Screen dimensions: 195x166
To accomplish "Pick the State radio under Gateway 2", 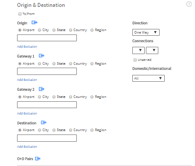I will coord(54,97).
